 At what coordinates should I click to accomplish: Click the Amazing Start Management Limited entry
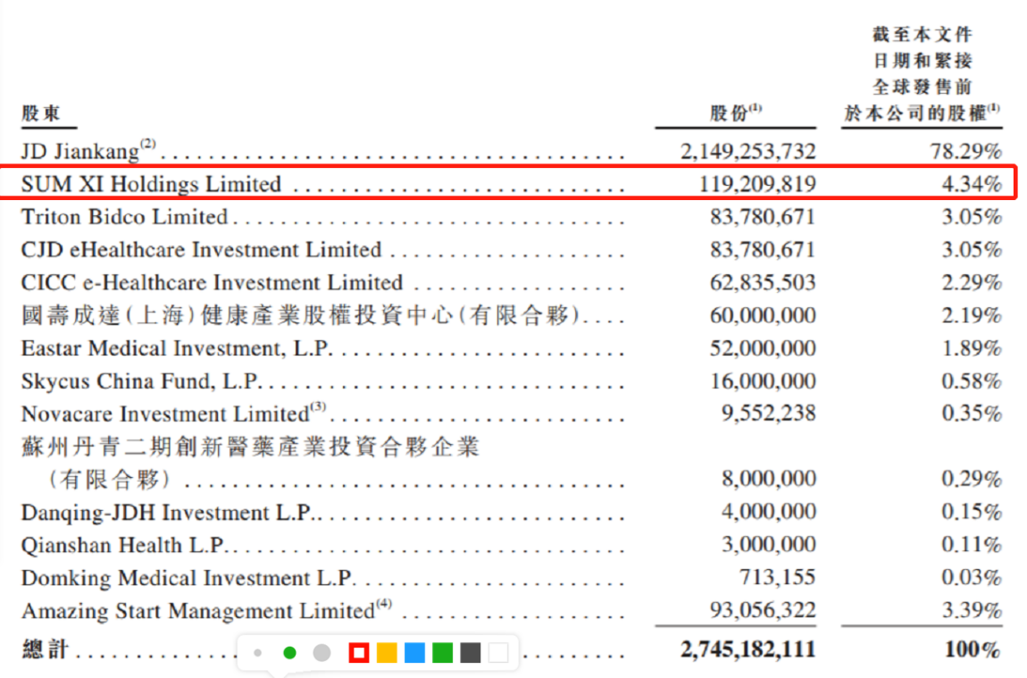tap(197, 611)
